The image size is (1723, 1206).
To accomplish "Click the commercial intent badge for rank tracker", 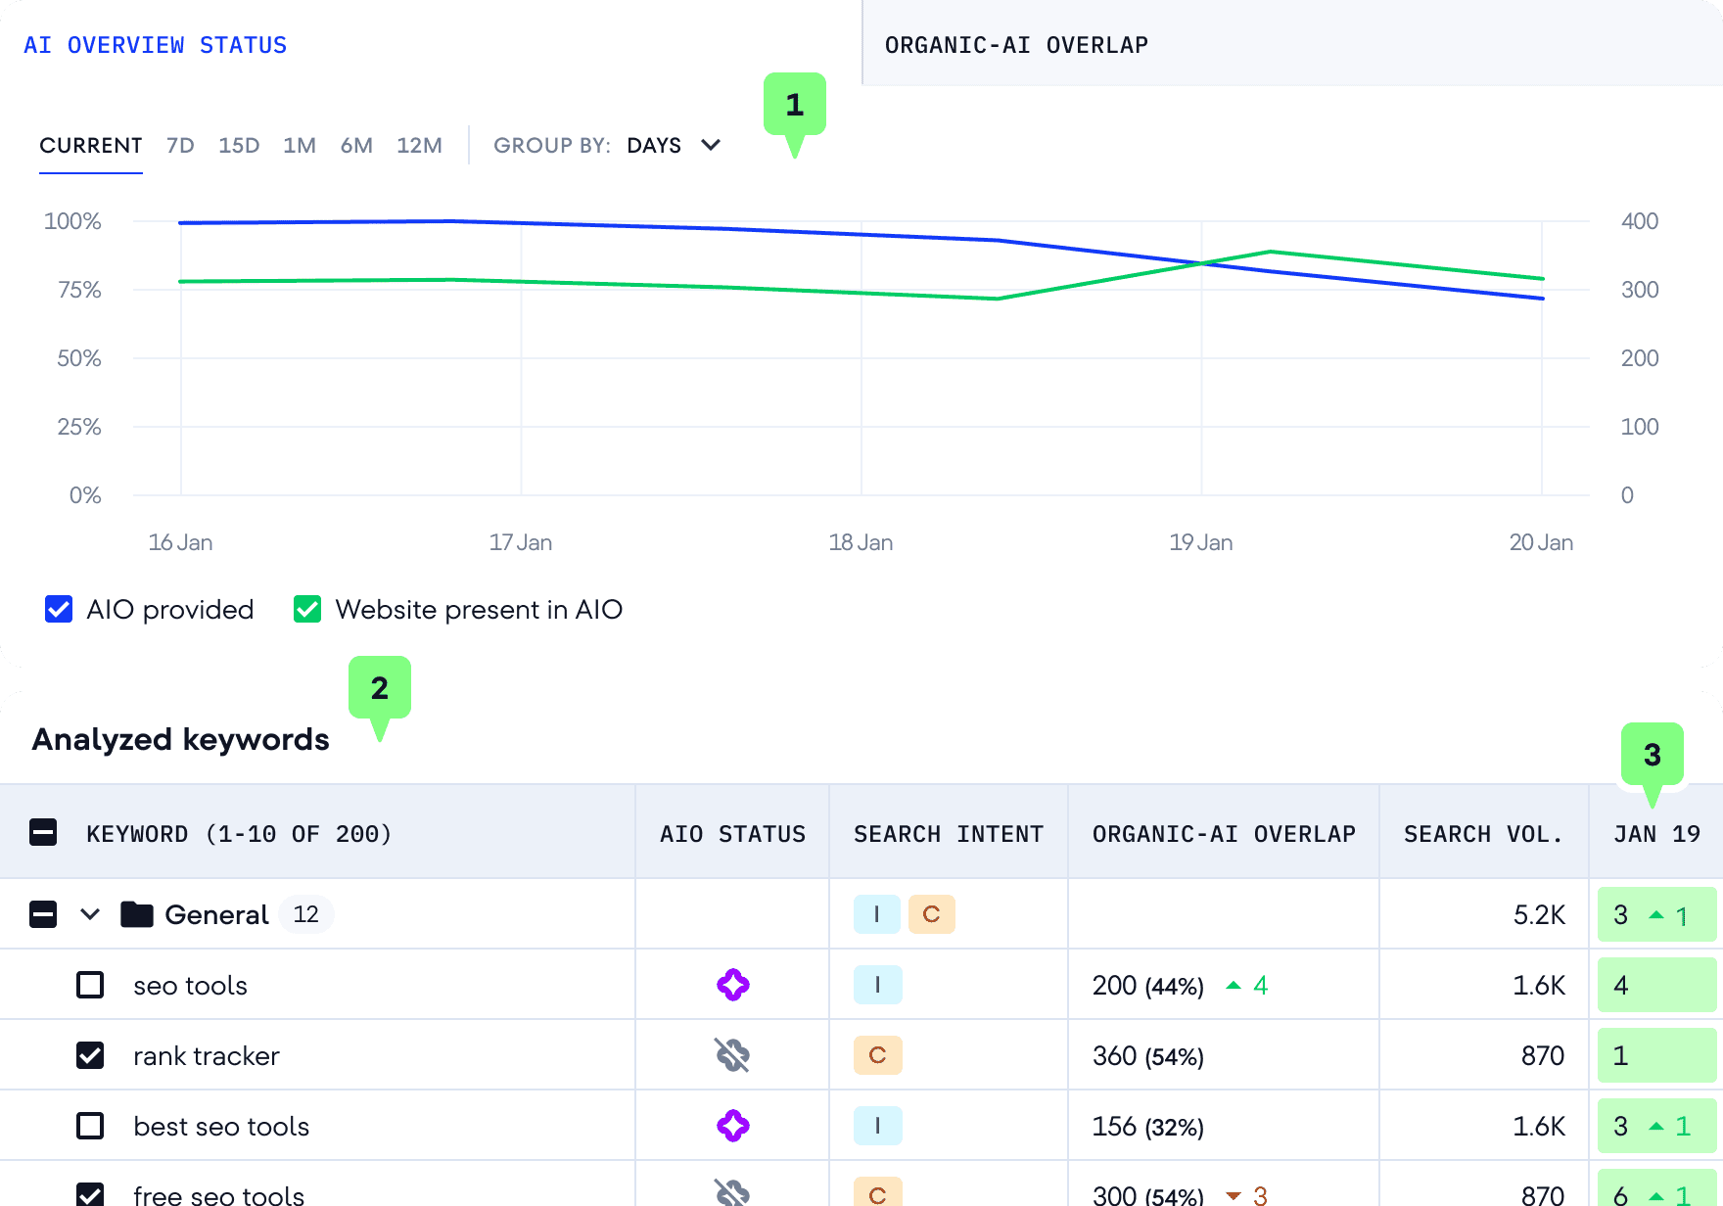I will 877,1055.
